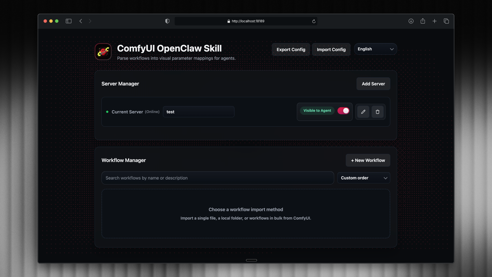Click the green online status dot
The height and width of the screenshot is (277, 492).
107,112
